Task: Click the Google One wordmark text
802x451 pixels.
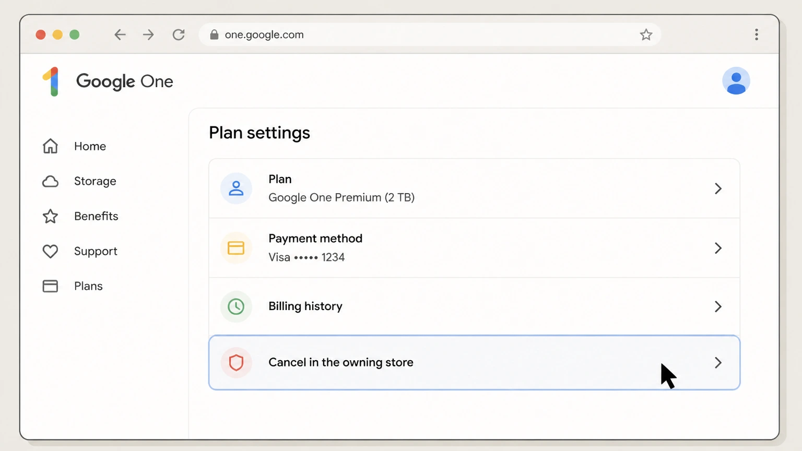Action: coord(124,81)
